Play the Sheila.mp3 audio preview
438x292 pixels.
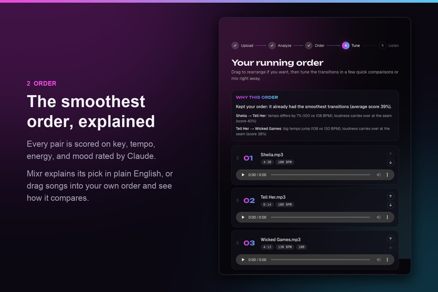(243, 175)
